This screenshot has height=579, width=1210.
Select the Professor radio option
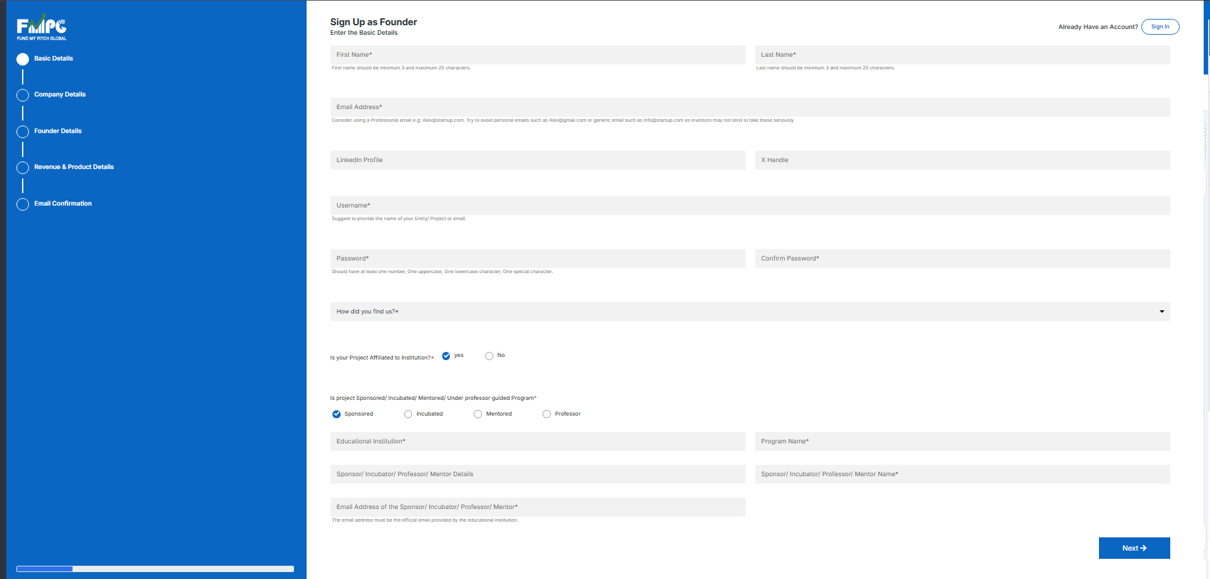pyautogui.click(x=546, y=414)
